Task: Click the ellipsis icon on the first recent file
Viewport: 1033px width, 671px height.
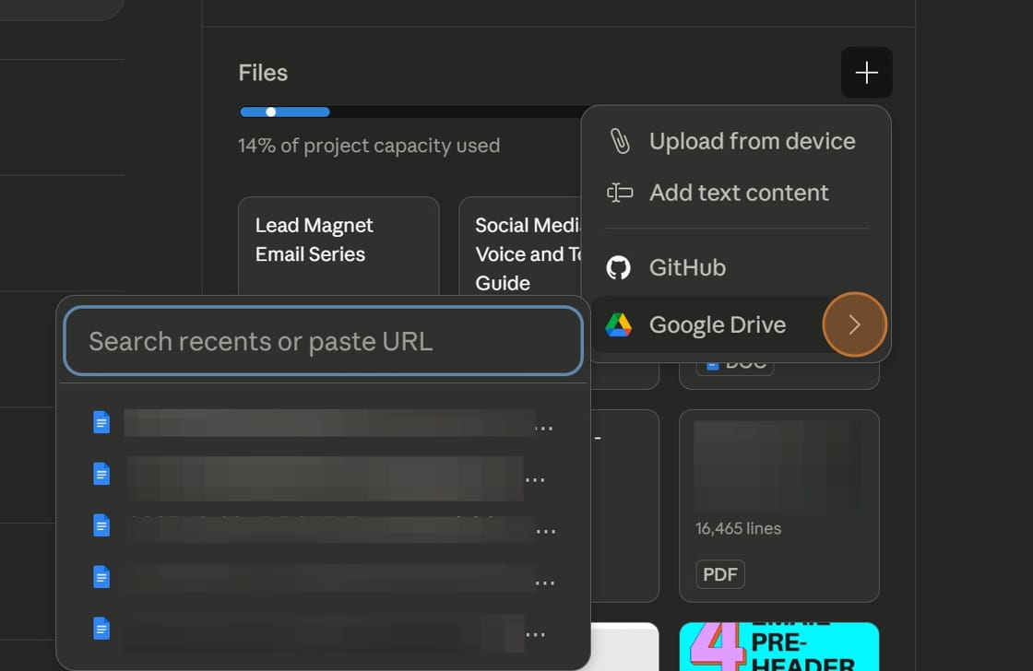Action: [544, 426]
